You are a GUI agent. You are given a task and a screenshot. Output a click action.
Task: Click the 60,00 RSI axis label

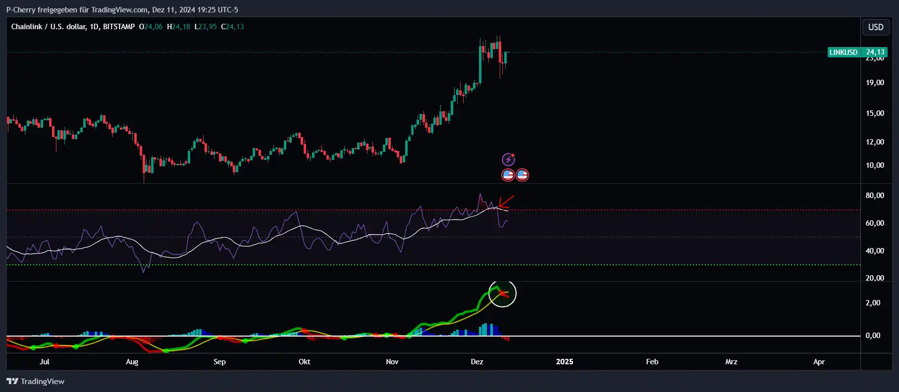(875, 223)
